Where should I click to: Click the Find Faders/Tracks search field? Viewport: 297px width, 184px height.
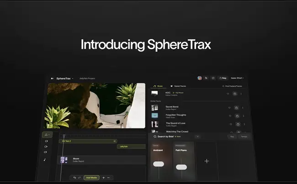point(232,86)
